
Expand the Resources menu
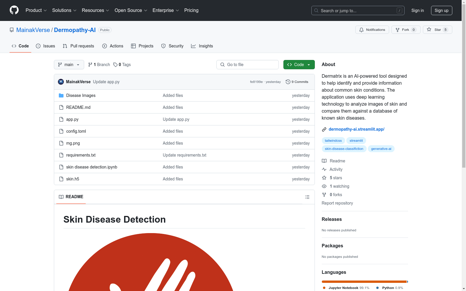point(96,10)
